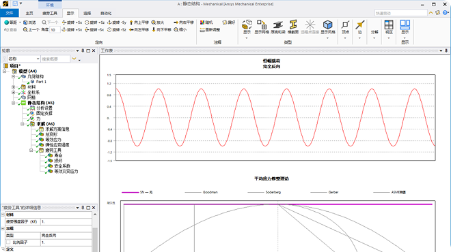The image size is (451, 252).
Task: Tick the 比例因子 scale factor checkbox
Action: point(8,242)
